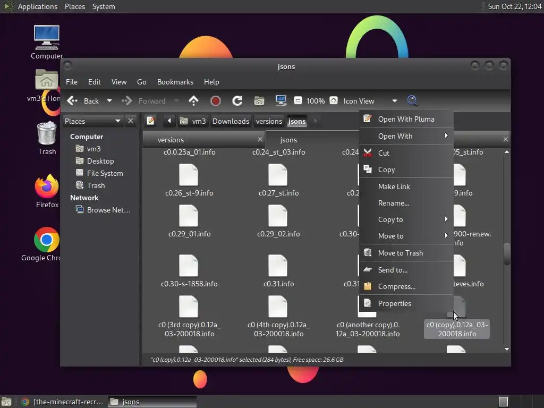The width and height of the screenshot is (544, 408).
Task: Select File System in the sidebar
Action: point(105,173)
